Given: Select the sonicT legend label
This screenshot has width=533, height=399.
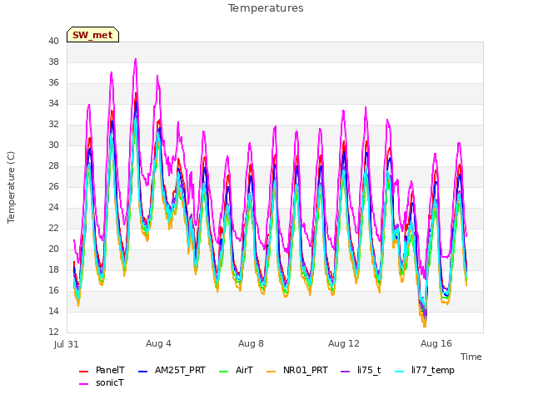Looking at the screenshot, I should (x=109, y=382).
